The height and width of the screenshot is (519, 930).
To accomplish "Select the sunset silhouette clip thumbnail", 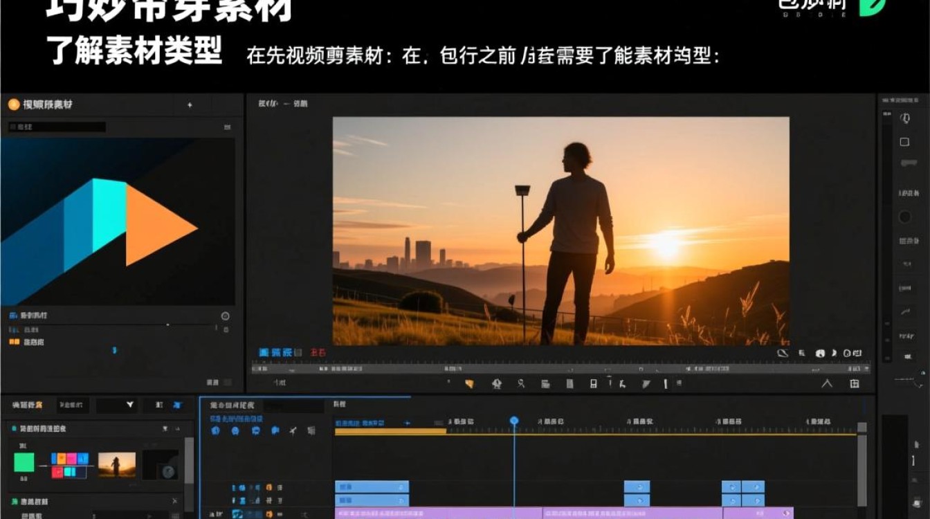I will (x=117, y=465).
